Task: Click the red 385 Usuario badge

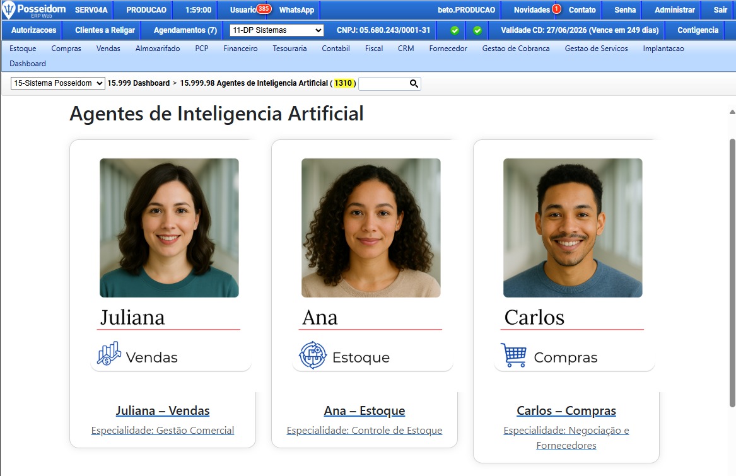Action: click(264, 8)
